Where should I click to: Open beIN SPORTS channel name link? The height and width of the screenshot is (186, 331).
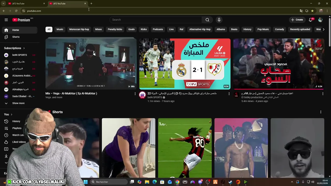[x=155, y=97]
